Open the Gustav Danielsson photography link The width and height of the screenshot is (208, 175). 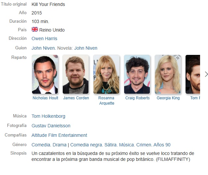point(51,126)
